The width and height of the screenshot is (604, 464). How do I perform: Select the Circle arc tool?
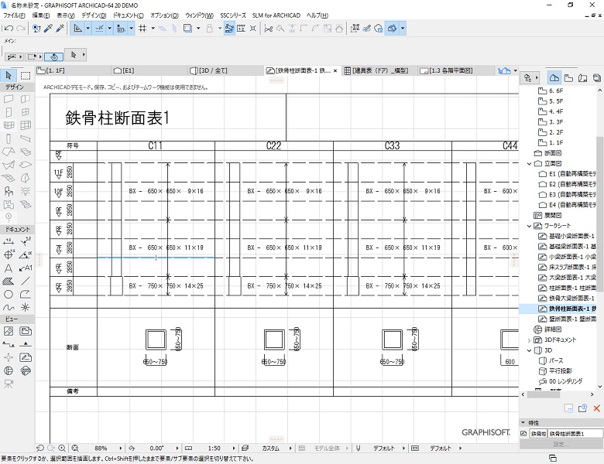click(9, 295)
